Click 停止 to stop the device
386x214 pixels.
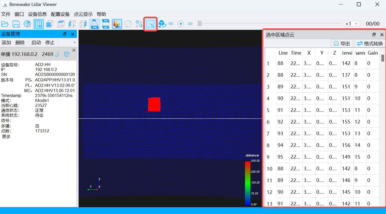tap(50, 42)
